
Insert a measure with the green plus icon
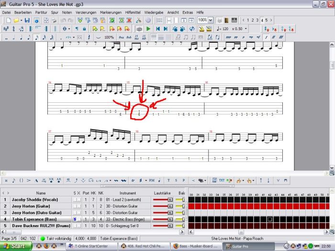122,20
